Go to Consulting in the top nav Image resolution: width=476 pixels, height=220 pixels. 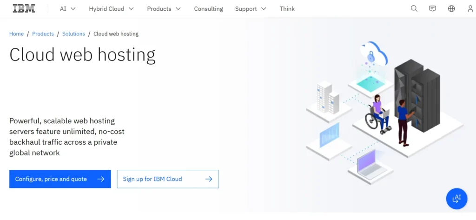click(x=209, y=9)
